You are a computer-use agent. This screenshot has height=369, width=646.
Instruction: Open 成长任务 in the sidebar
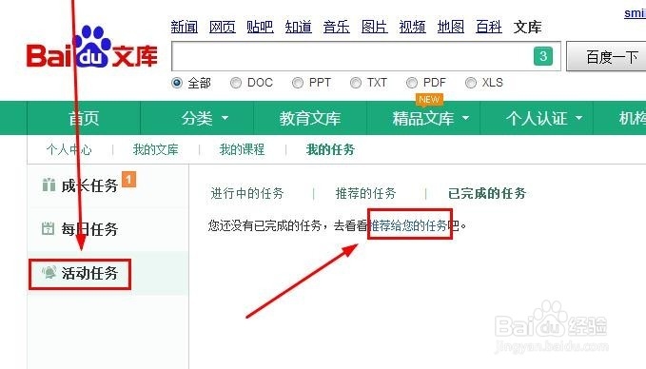pyautogui.click(x=89, y=185)
